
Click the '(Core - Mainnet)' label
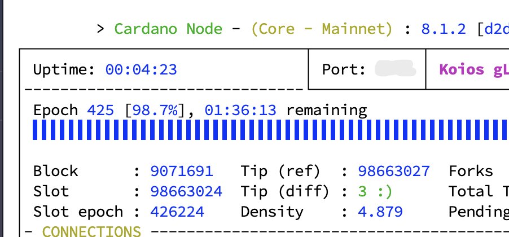[322, 29]
